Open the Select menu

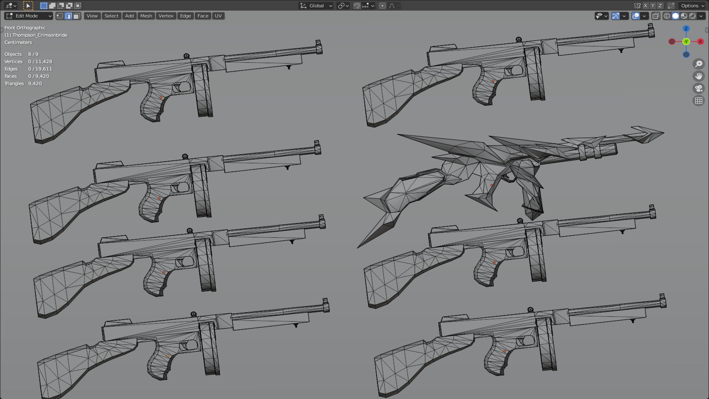[x=111, y=16]
